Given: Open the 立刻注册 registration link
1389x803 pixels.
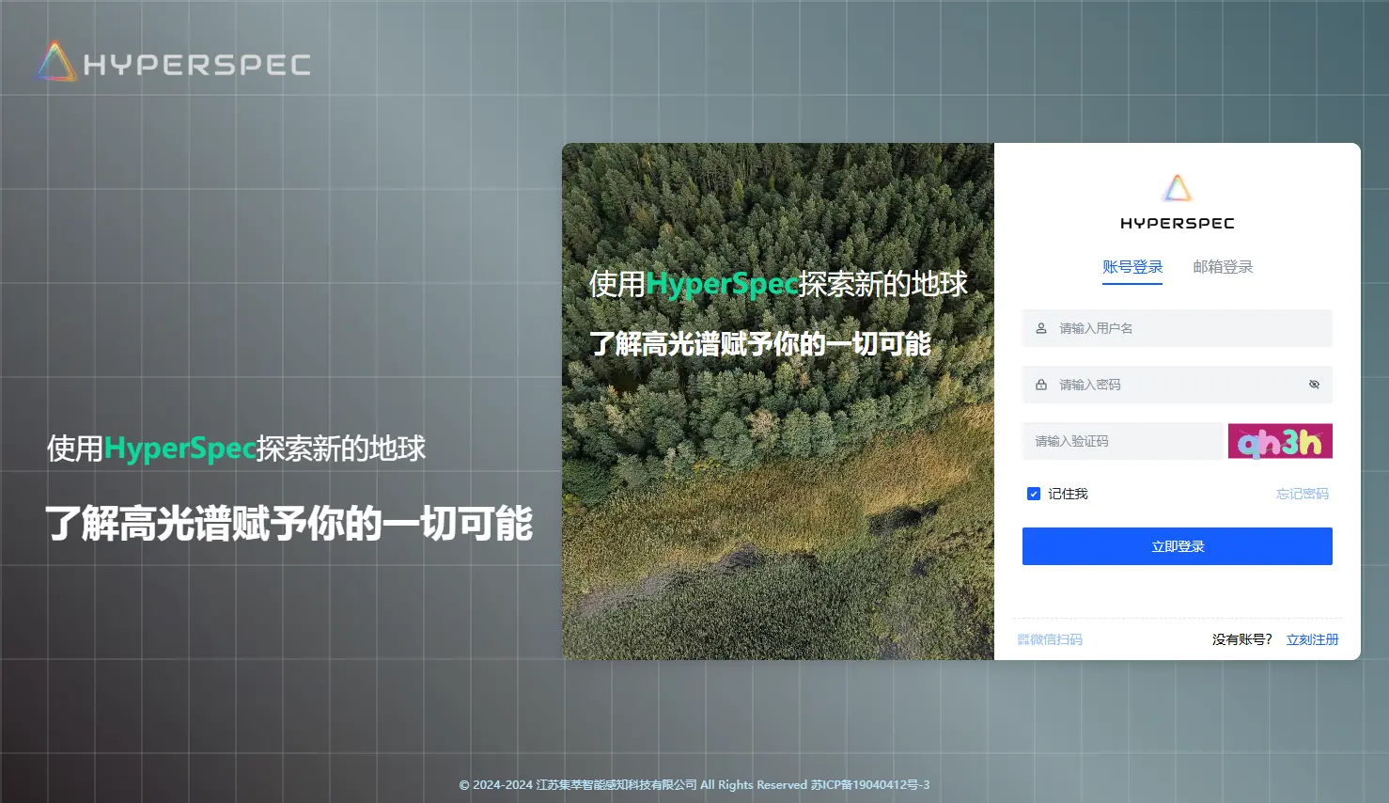Looking at the screenshot, I should (1312, 639).
